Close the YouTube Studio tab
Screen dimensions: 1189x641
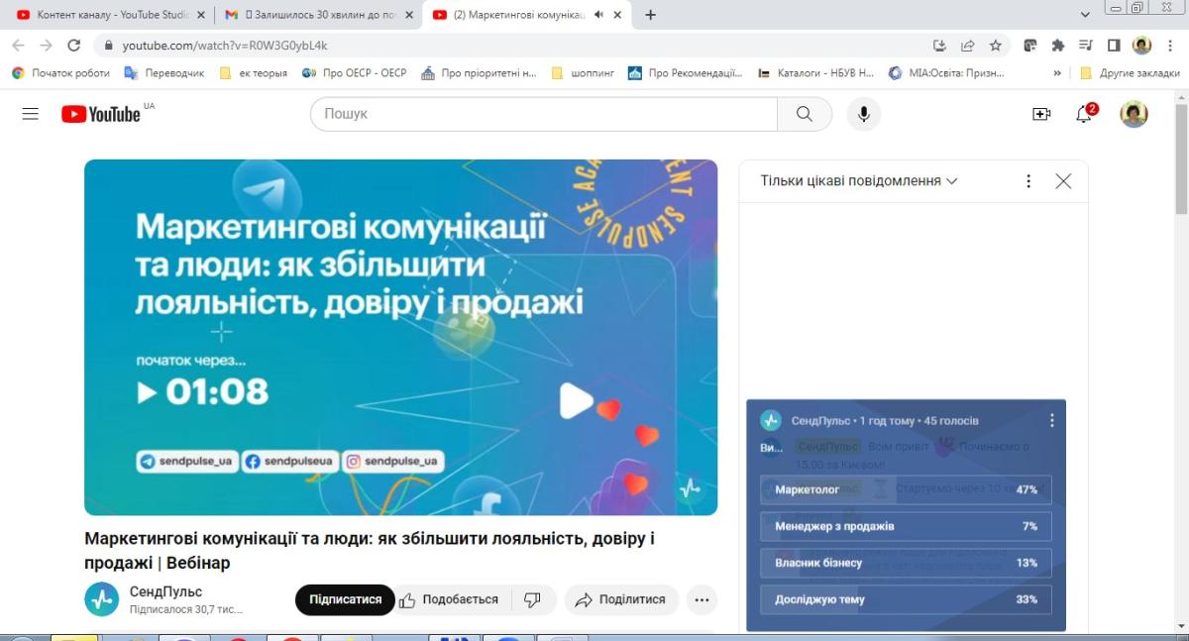click(x=202, y=15)
